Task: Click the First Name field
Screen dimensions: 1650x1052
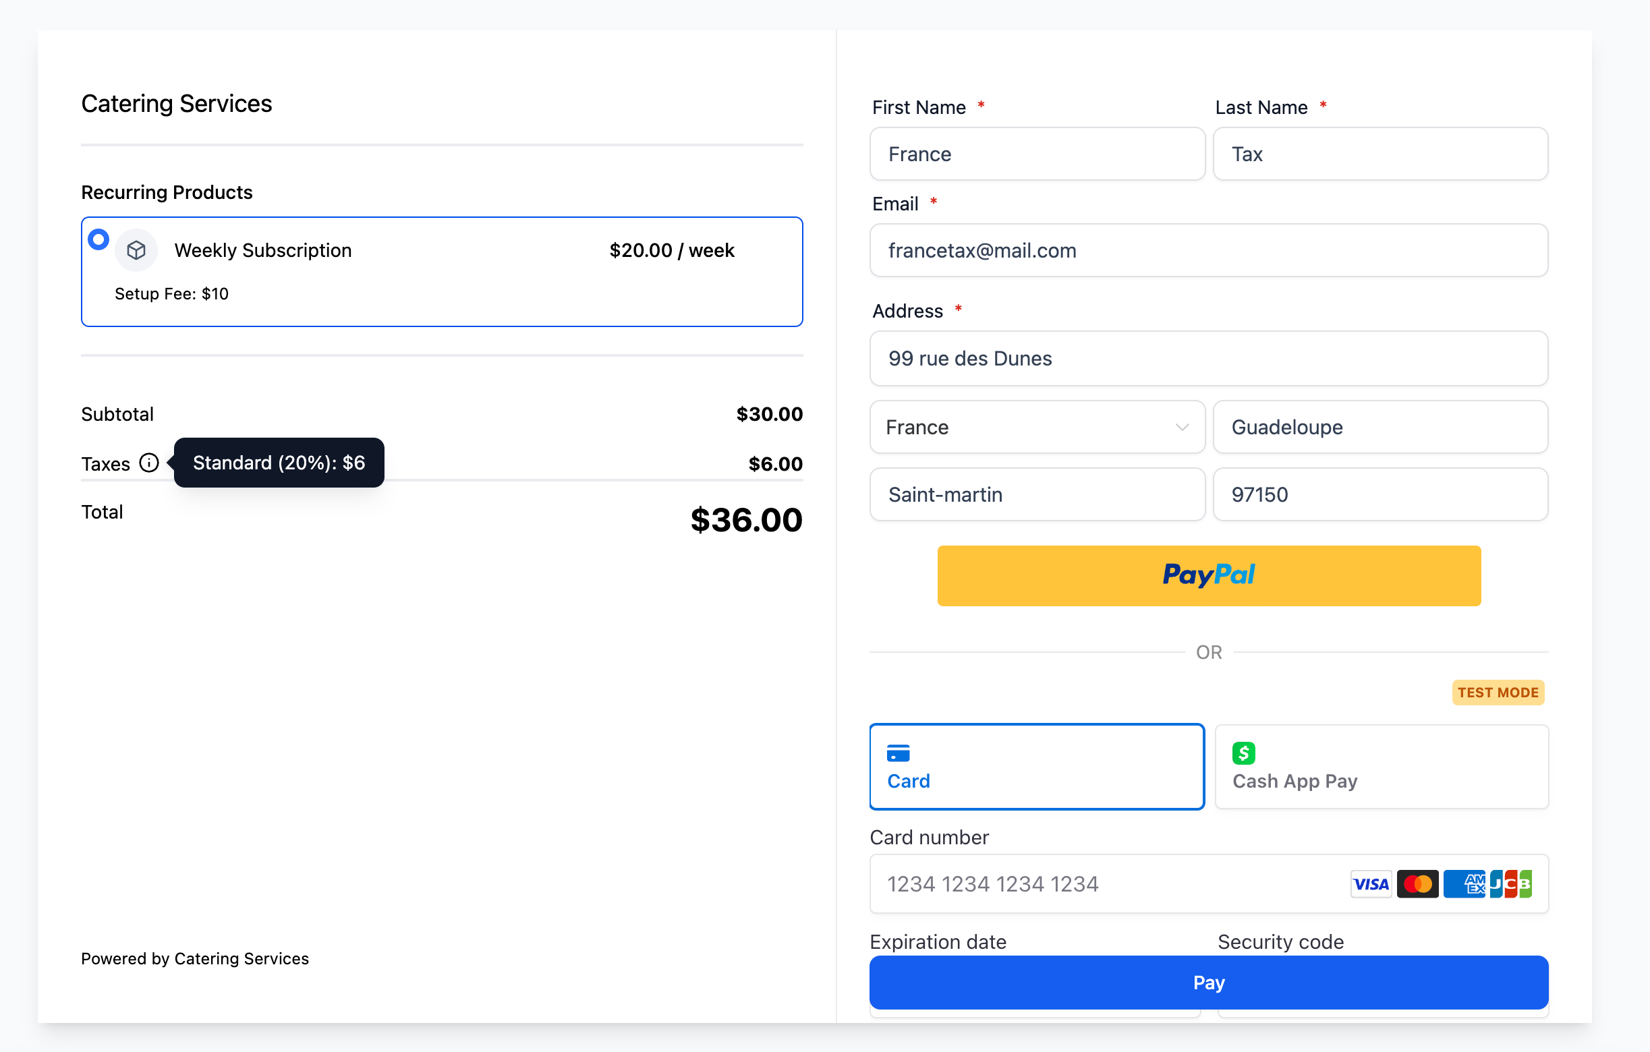Action: [1036, 154]
